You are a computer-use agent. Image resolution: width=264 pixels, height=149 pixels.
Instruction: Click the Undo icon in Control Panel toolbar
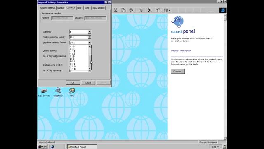tap(140, 10)
